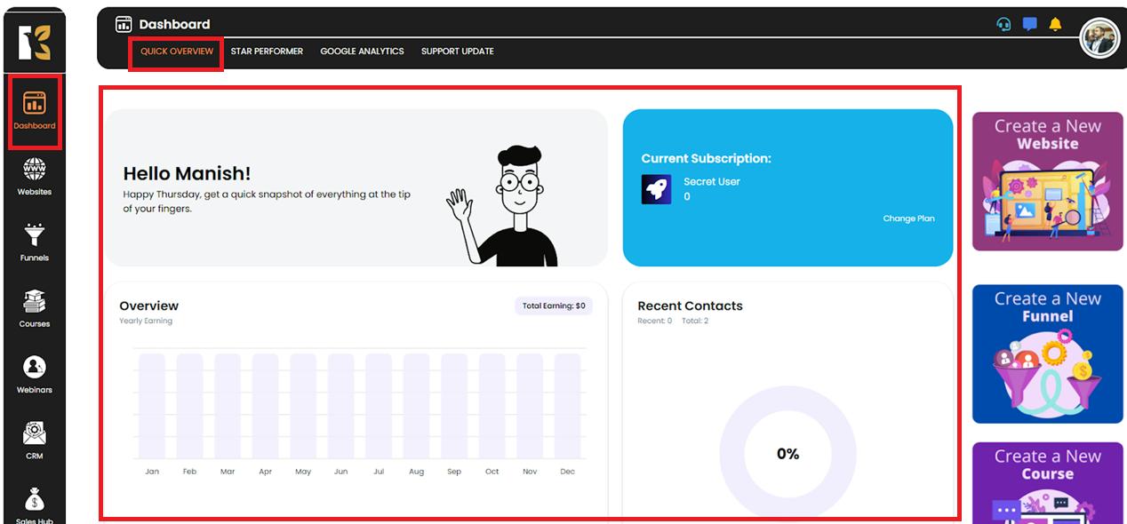1127x524 pixels.
Task: Open the Google Analytics tab
Action: pyautogui.click(x=362, y=52)
